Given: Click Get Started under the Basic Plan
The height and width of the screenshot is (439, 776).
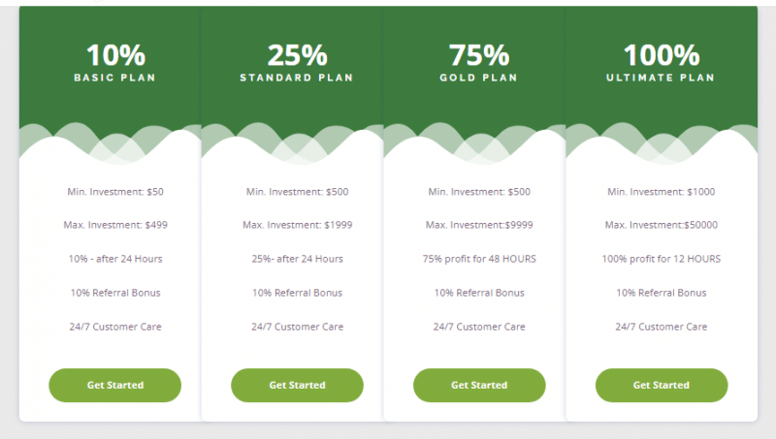Looking at the screenshot, I should click(x=114, y=385).
